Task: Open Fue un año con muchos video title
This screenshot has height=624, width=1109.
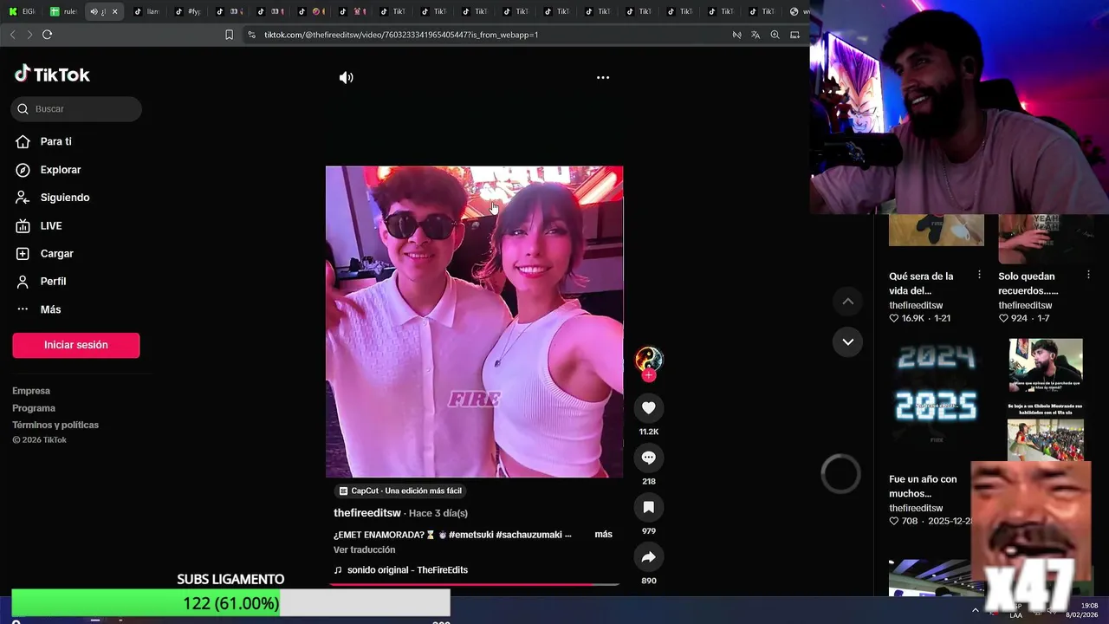Action: (x=923, y=486)
